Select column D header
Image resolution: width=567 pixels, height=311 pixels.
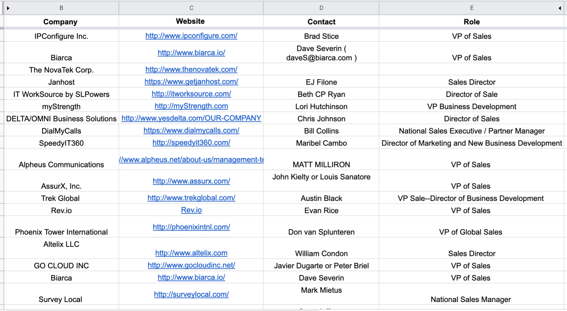tap(321, 8)
